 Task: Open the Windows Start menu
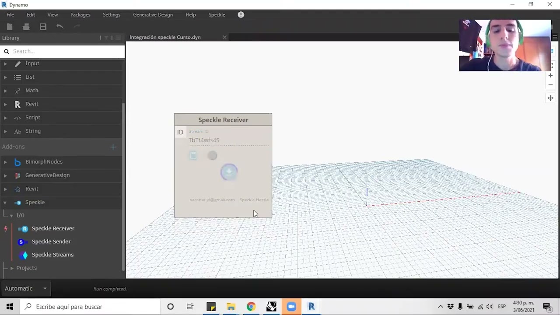10,307
